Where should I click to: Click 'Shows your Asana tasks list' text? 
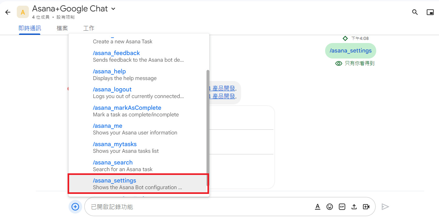pyautogui.click(x=126, y=151)
